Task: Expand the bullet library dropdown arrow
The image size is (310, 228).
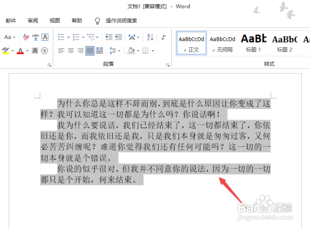Action: (x=68, y=37)
